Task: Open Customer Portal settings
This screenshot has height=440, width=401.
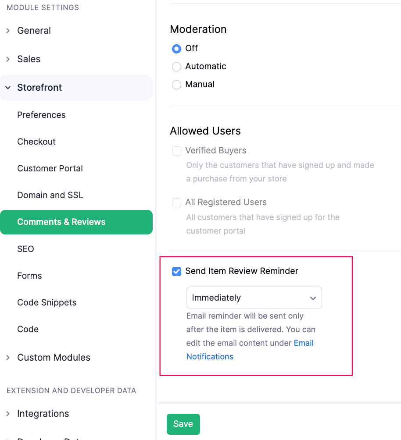Action: click(50, 168)
